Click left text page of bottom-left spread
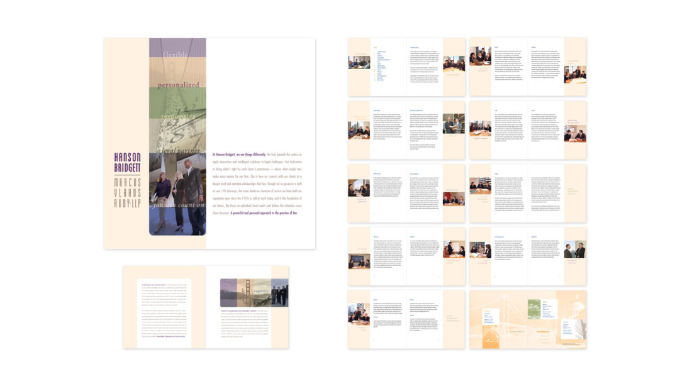692x389 pixels. pyautogui.click(x=164, y=308)
